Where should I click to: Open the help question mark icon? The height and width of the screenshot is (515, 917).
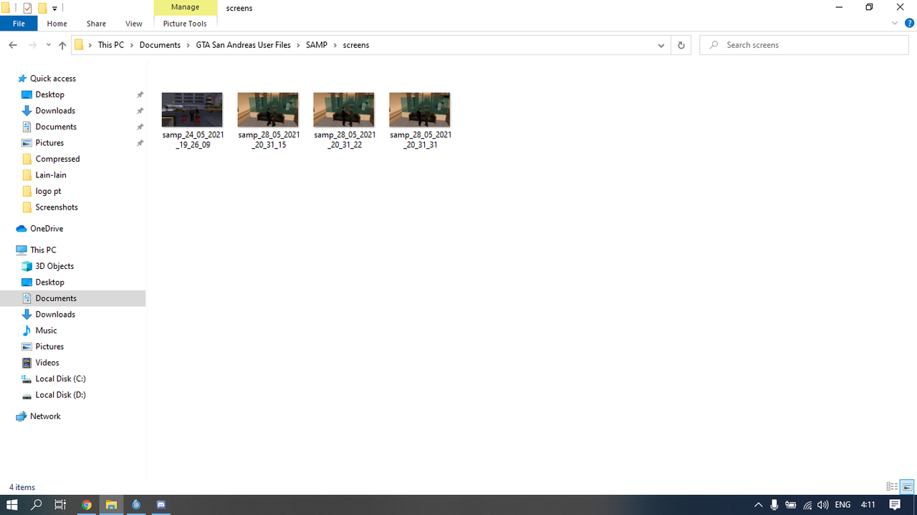909,24
